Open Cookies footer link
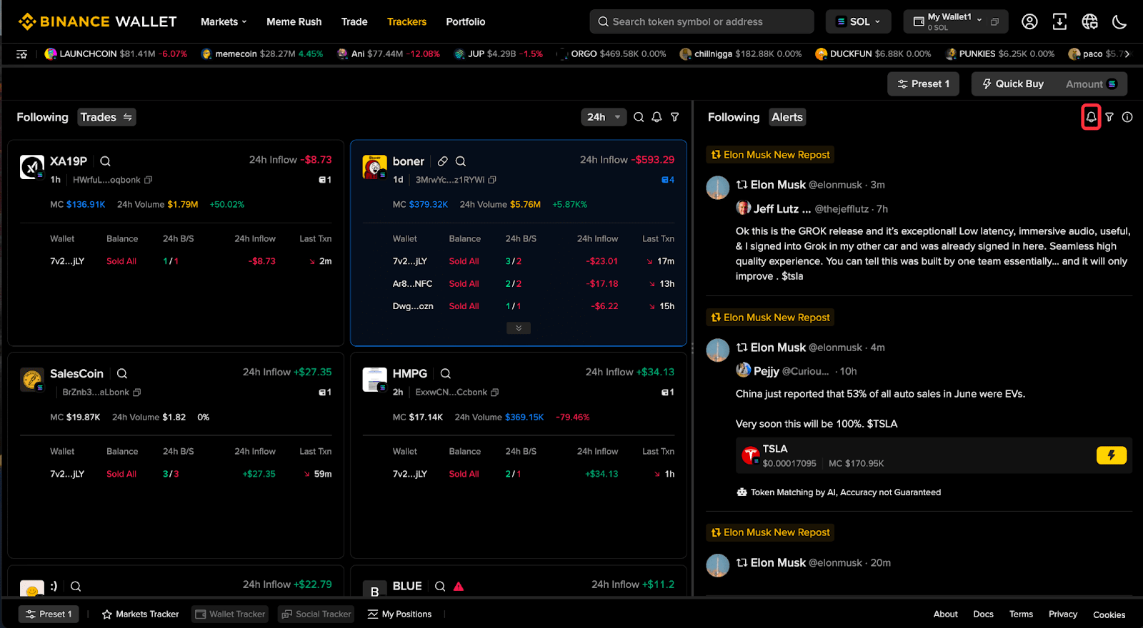 (x=1109, y=614)
